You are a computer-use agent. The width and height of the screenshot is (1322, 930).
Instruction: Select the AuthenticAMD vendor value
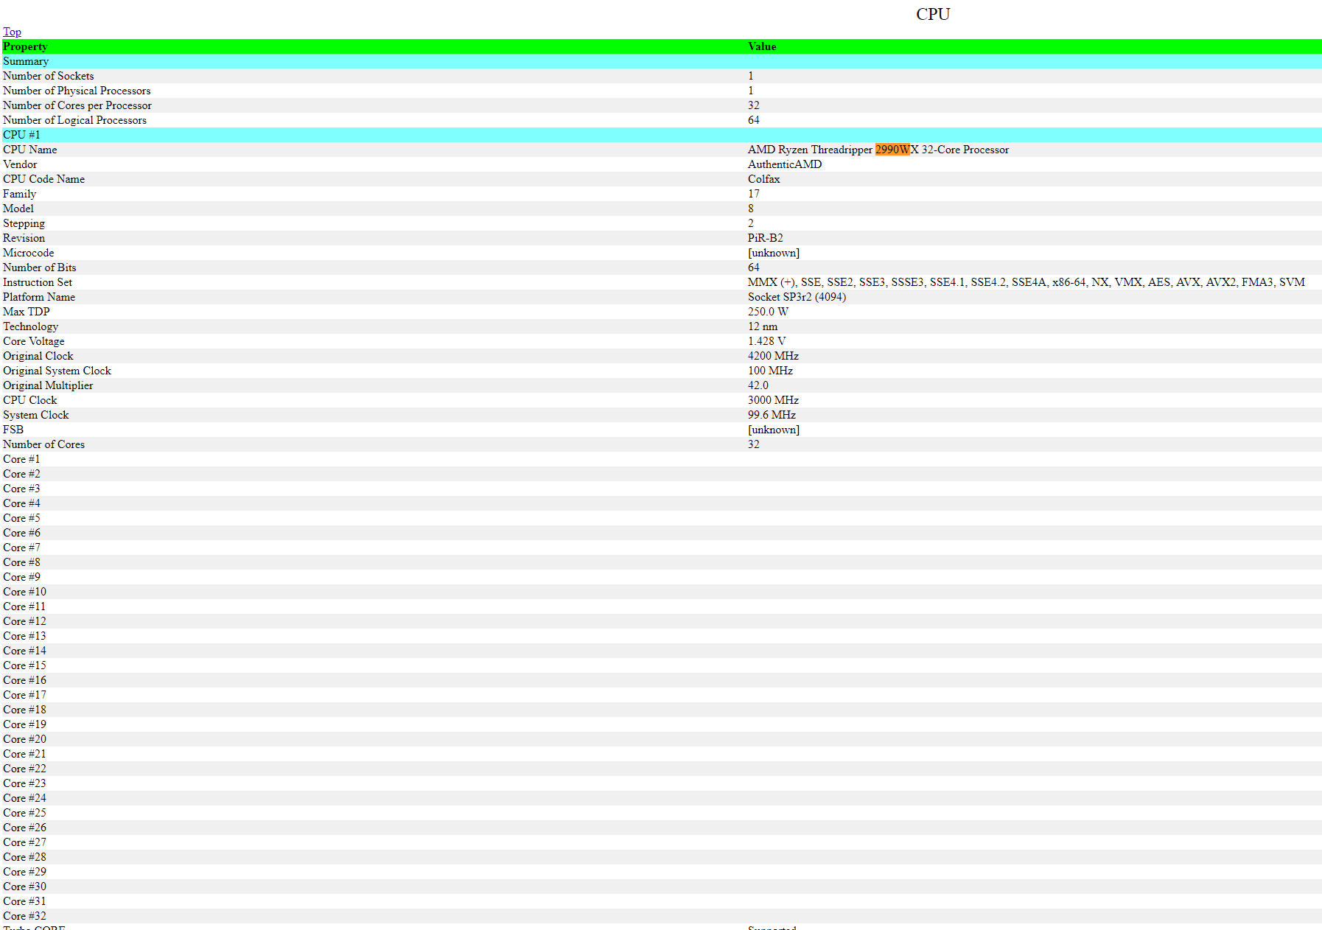pyautogui.click(x=784, y=164)
